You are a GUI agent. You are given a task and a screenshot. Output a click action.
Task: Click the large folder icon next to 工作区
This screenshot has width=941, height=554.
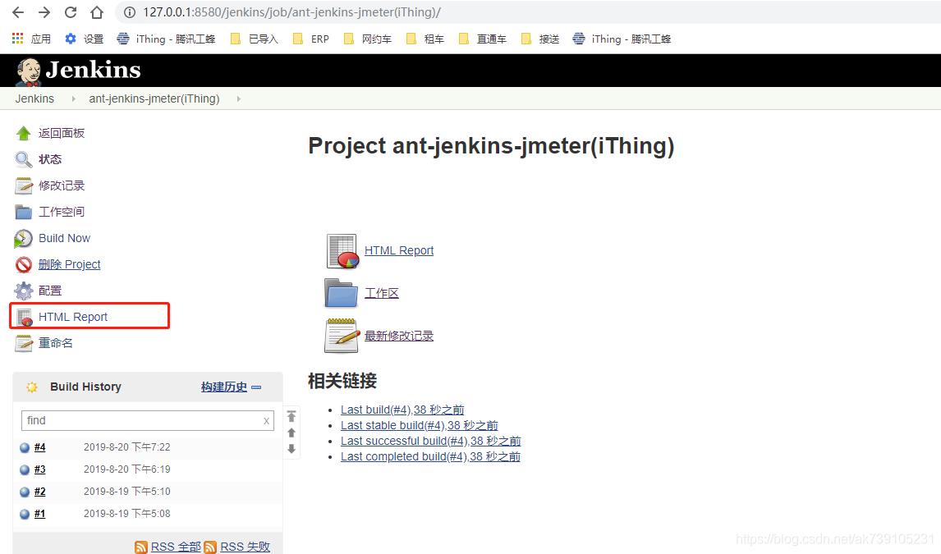click(x=341, y=293)
